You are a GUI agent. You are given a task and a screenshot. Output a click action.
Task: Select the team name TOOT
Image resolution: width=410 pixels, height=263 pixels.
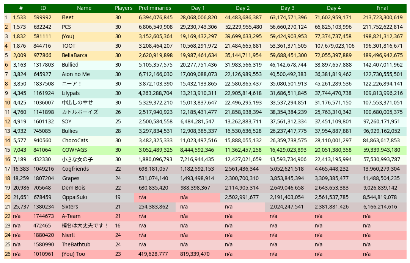69,46
